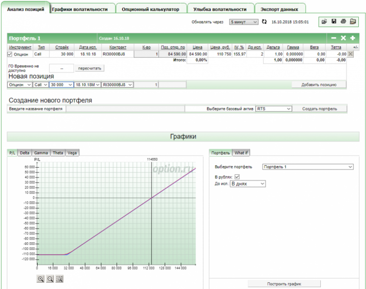Delete Портфель 1 with the X icon
Screen dimensions: 366x289
point(343,38)
